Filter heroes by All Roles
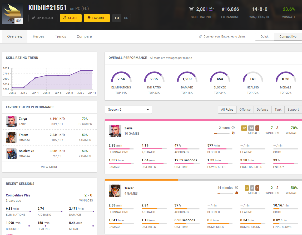The height and width of the screenshot is (235, 302). tap(227, 110)
